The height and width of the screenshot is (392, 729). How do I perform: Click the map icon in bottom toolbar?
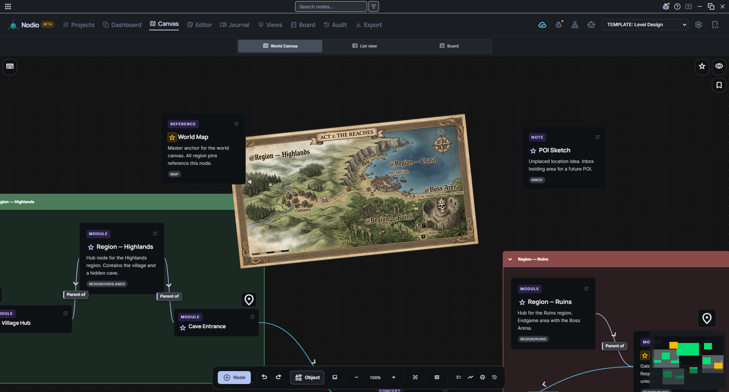click(437, 377)
